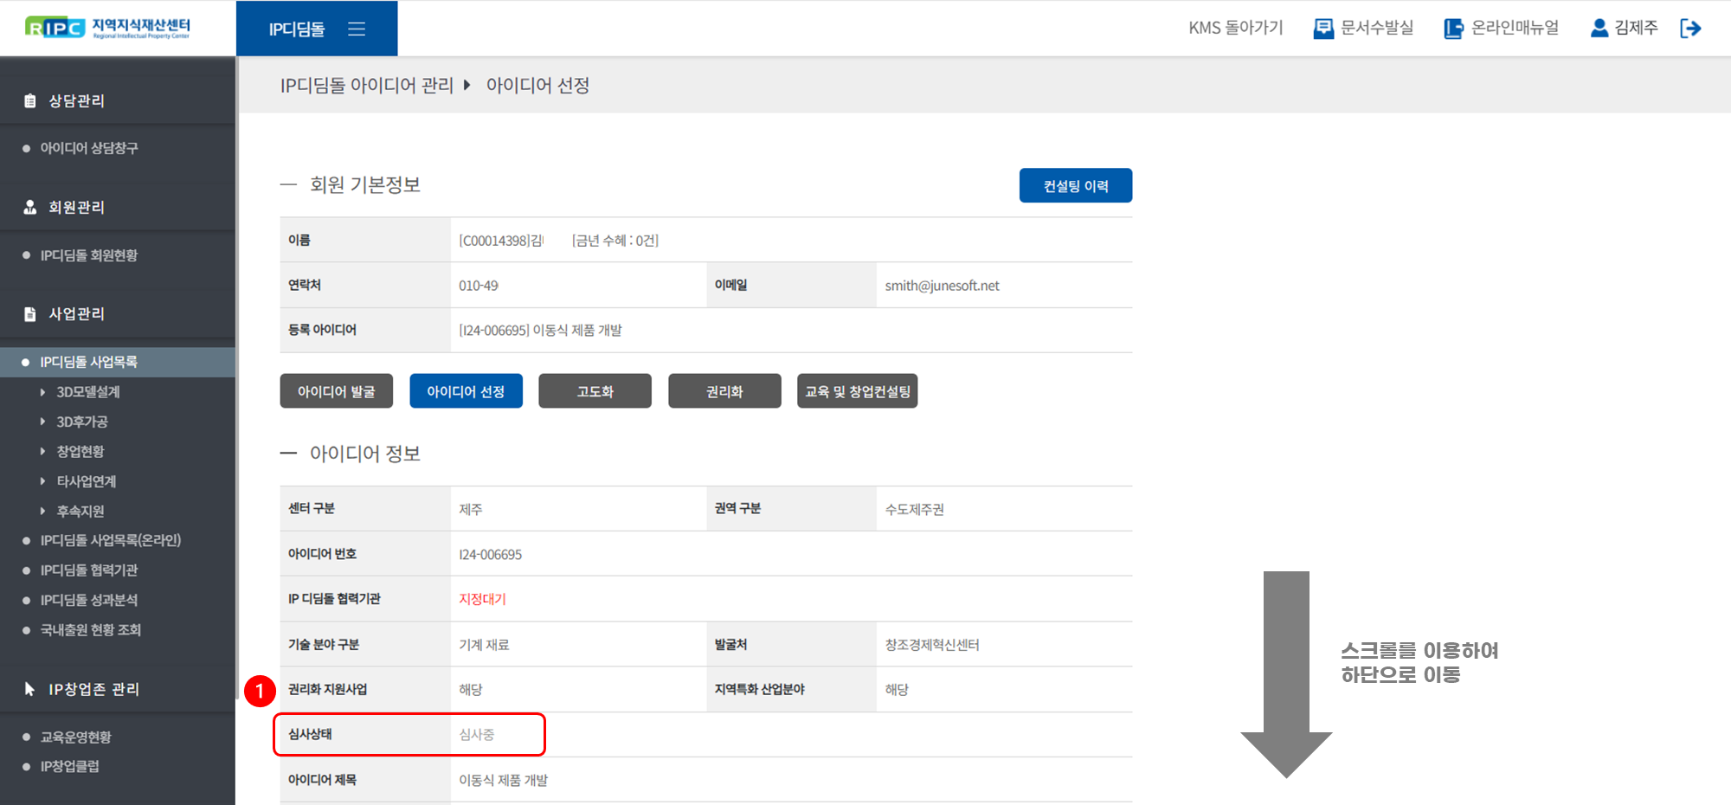Click the 컨설팅 이력 button

click(1075, 186)
